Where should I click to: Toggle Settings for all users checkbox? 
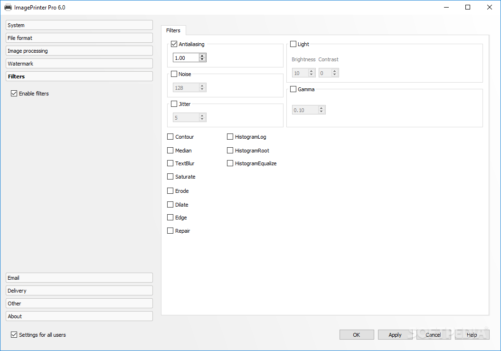(14, 335)
